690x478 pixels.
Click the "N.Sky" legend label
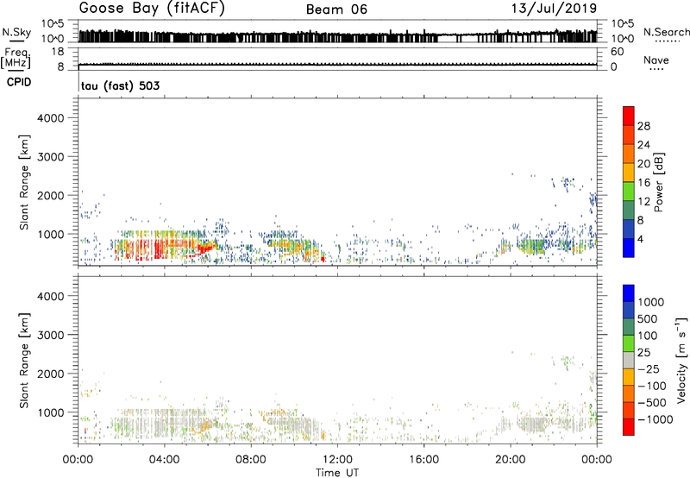point(16,32)
